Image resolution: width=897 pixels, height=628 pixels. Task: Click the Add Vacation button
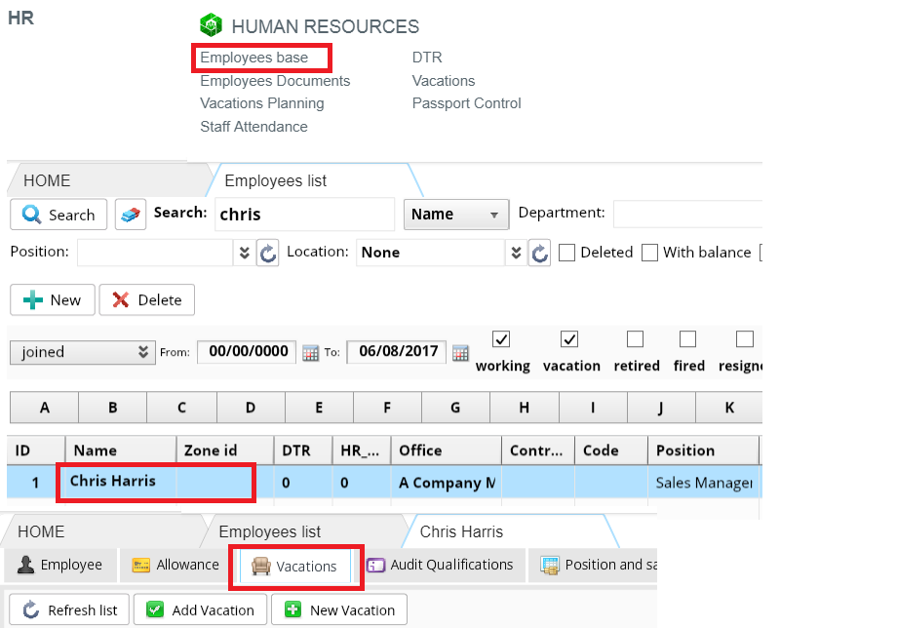200,610
